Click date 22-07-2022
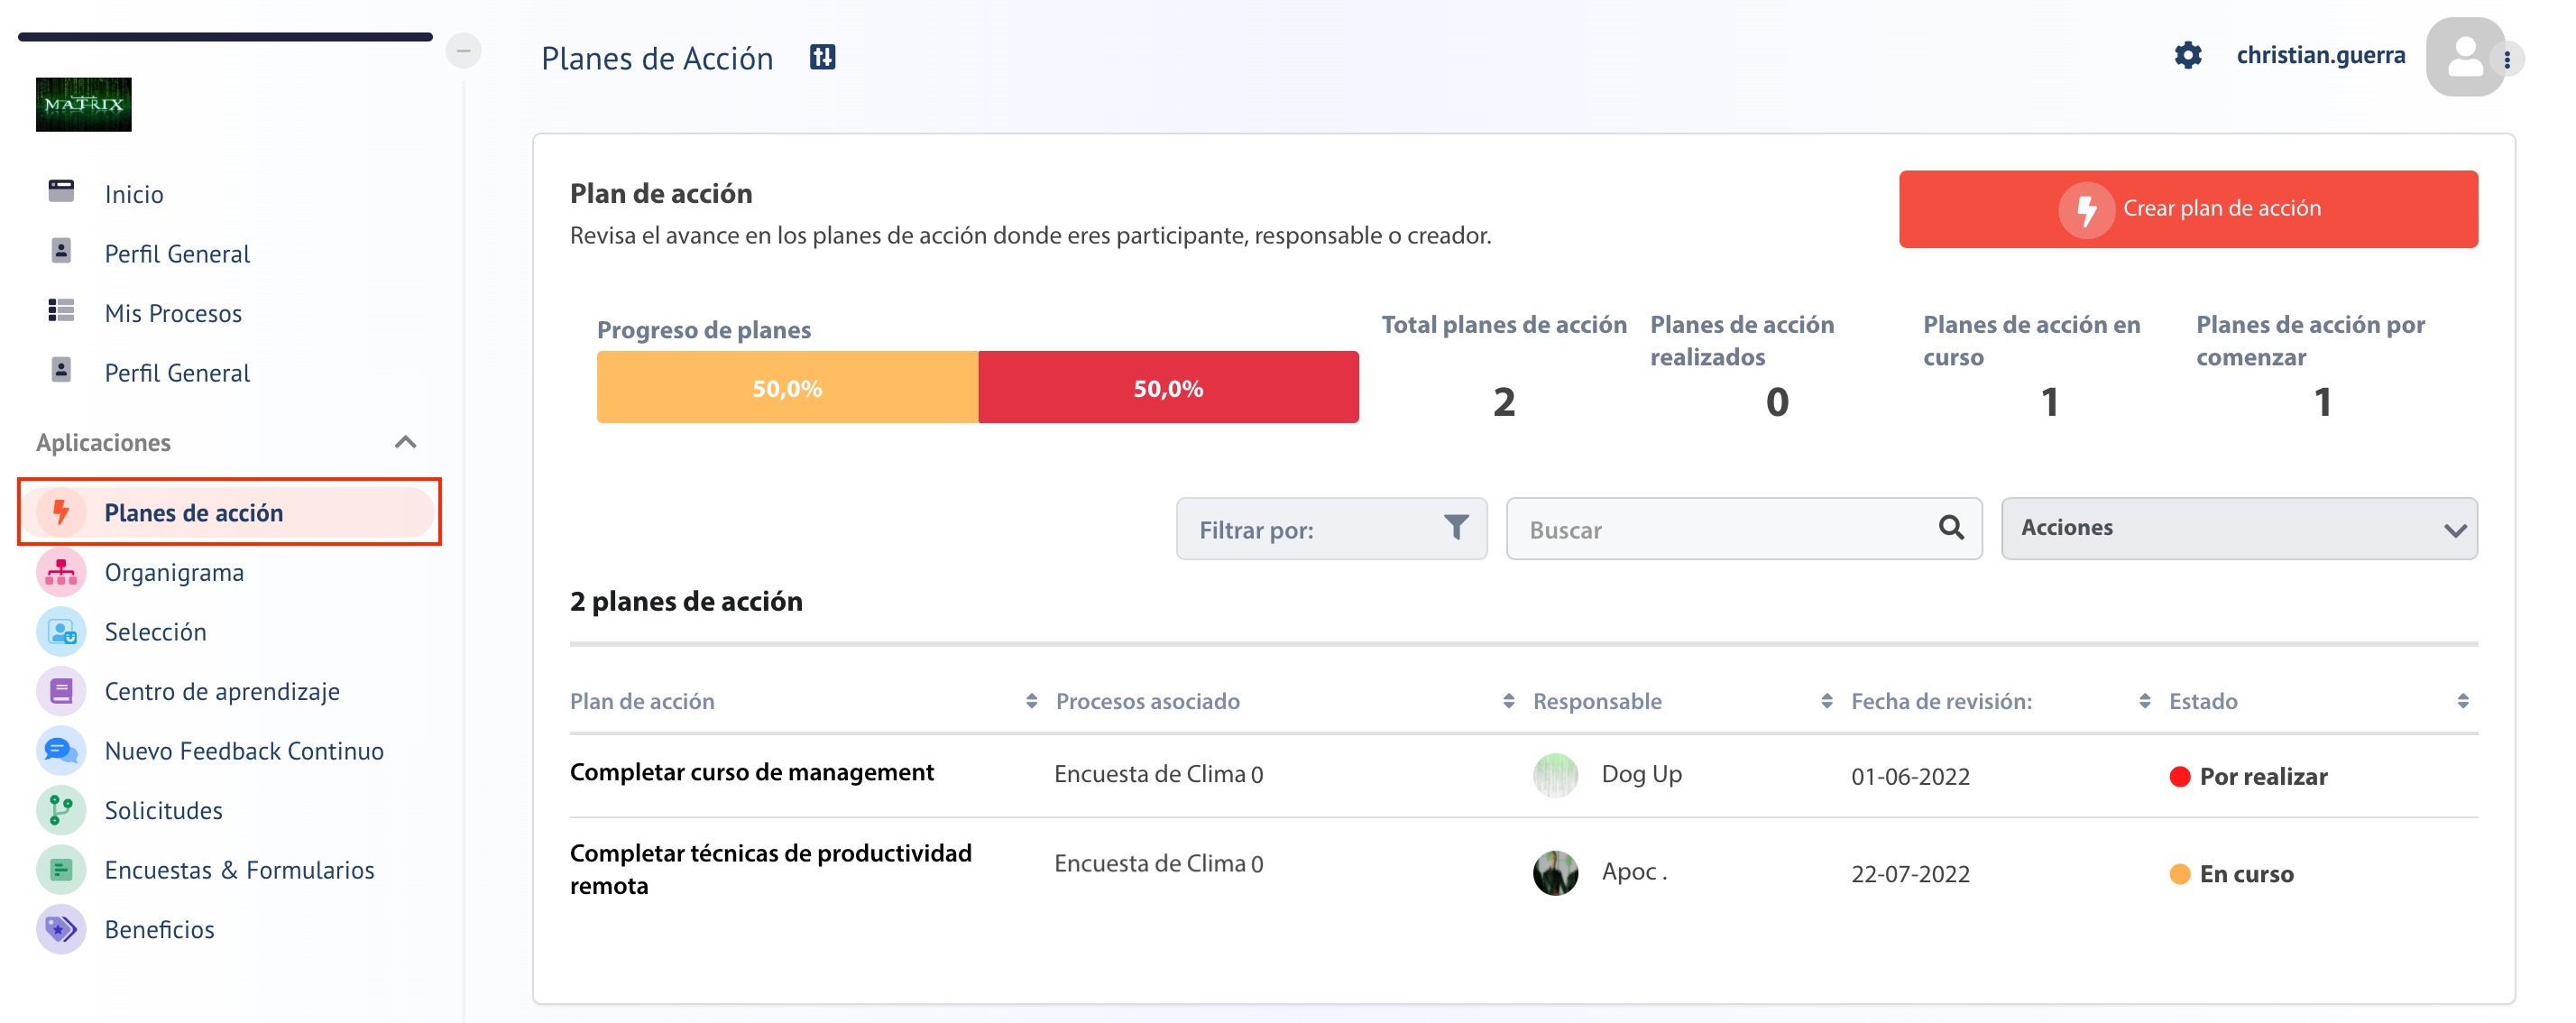Image resolution: width=2576 pixels, height=1023 pixels. [1910, 874]
